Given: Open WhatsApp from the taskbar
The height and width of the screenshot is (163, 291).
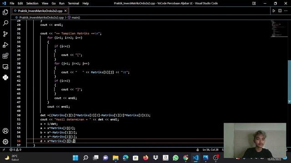Looking at the screenshot, I should 176,158.
